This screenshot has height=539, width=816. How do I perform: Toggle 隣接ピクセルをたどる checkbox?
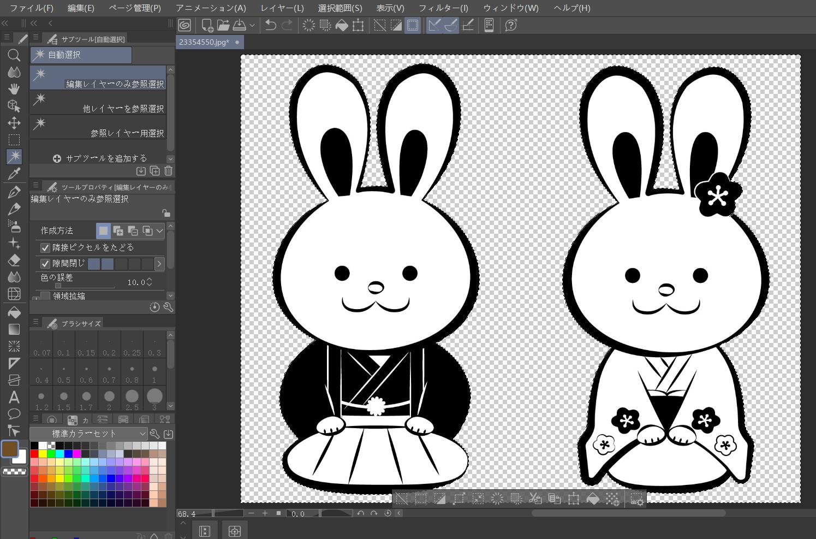pyautogui.click(x=45, y=248)
